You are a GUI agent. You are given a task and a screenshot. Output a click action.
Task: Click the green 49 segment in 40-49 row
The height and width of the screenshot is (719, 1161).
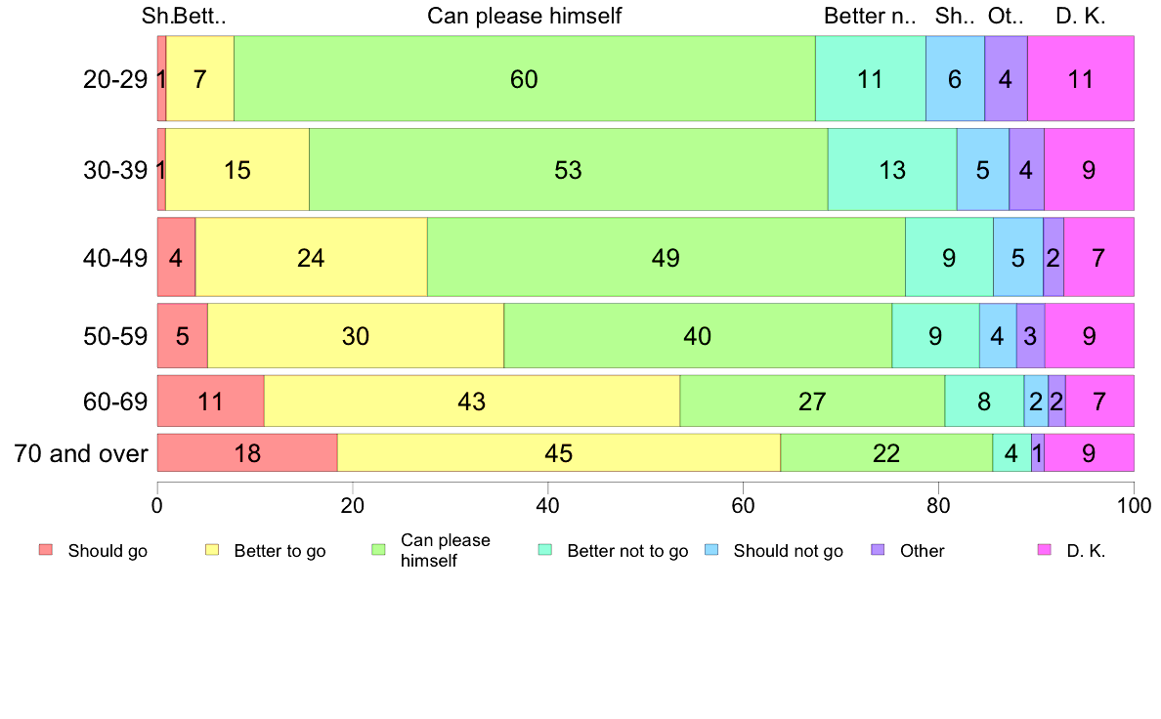[666, 257]
